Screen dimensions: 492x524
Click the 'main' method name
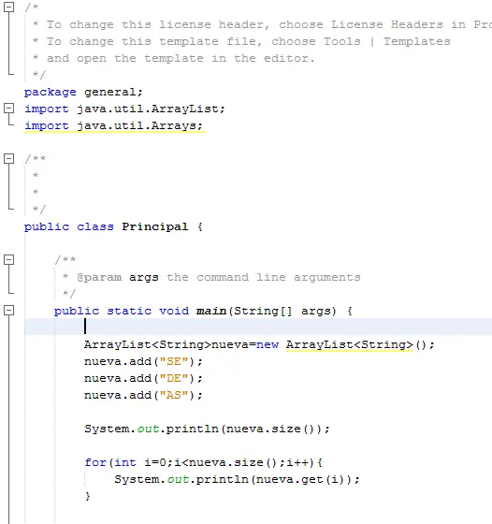211,311
